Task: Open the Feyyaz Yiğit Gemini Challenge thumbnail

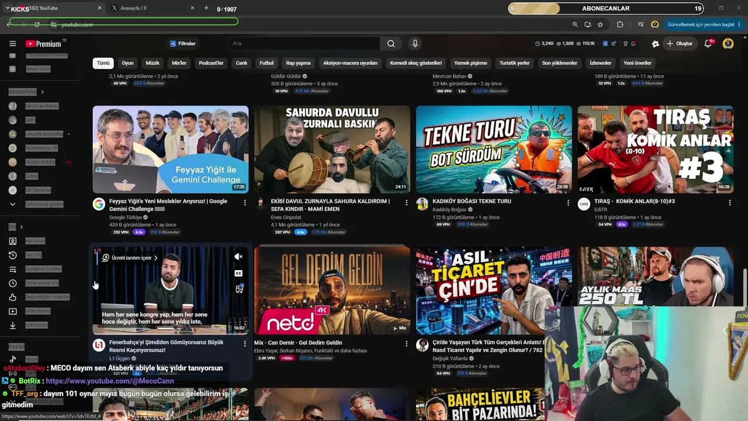Action: 171,149
